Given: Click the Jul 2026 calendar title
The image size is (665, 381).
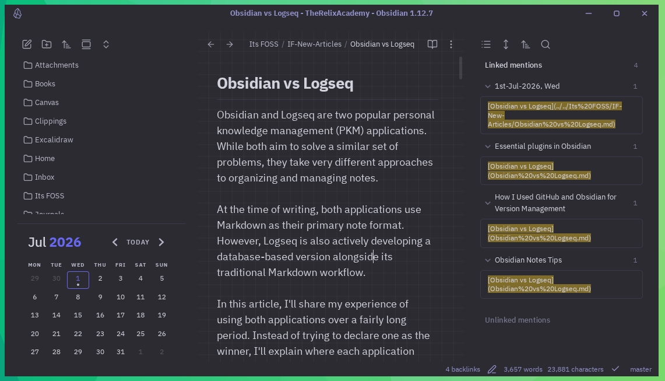Looking at the screenshot, I should coord(54,242).
